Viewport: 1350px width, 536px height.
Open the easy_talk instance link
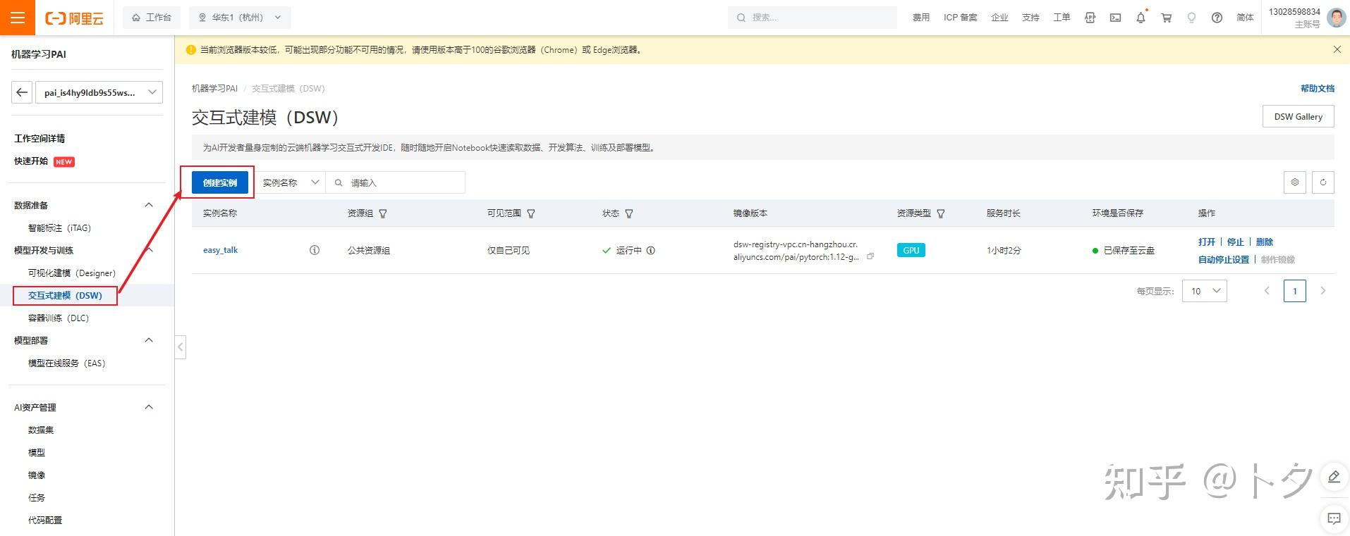click(220, 250)
